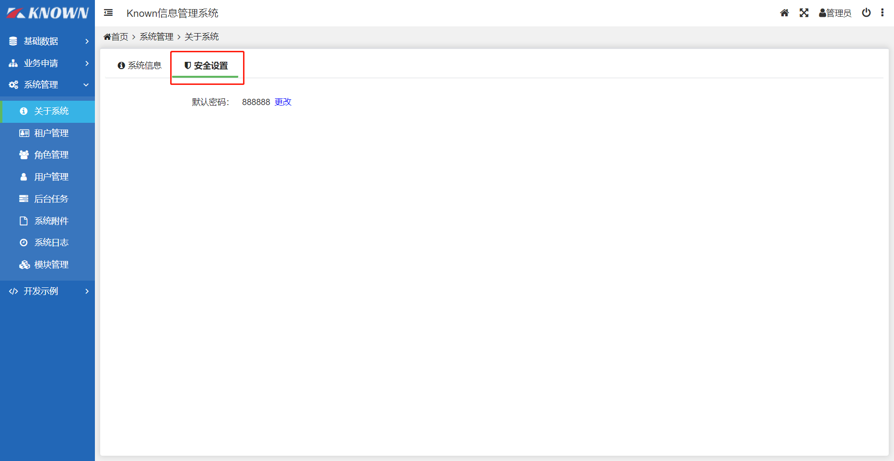The width and height of the screenshot is (894, 461).
Task: Click the default password value 888888
Action: coord(256,102)
